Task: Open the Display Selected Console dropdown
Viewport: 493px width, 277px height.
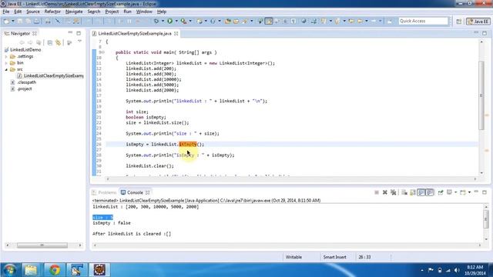Action: (455, 192)
